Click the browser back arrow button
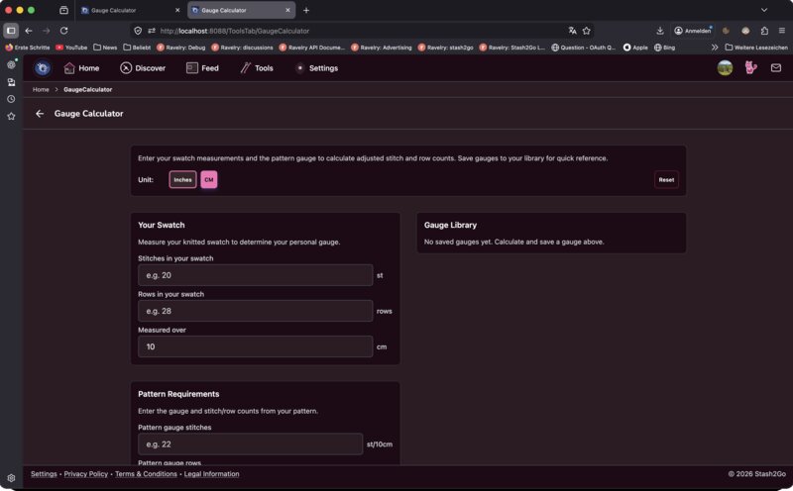This screenshot has width=793, height=491. pos(29,31)
